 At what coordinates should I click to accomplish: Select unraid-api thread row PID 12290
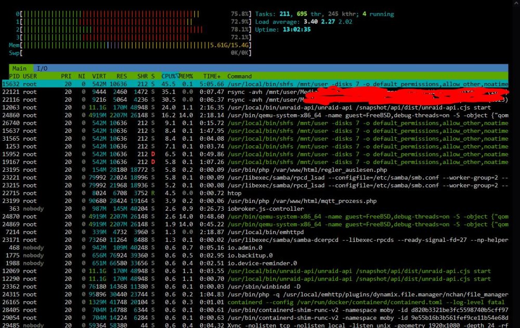pyautogui.click(x=255, y=278)
